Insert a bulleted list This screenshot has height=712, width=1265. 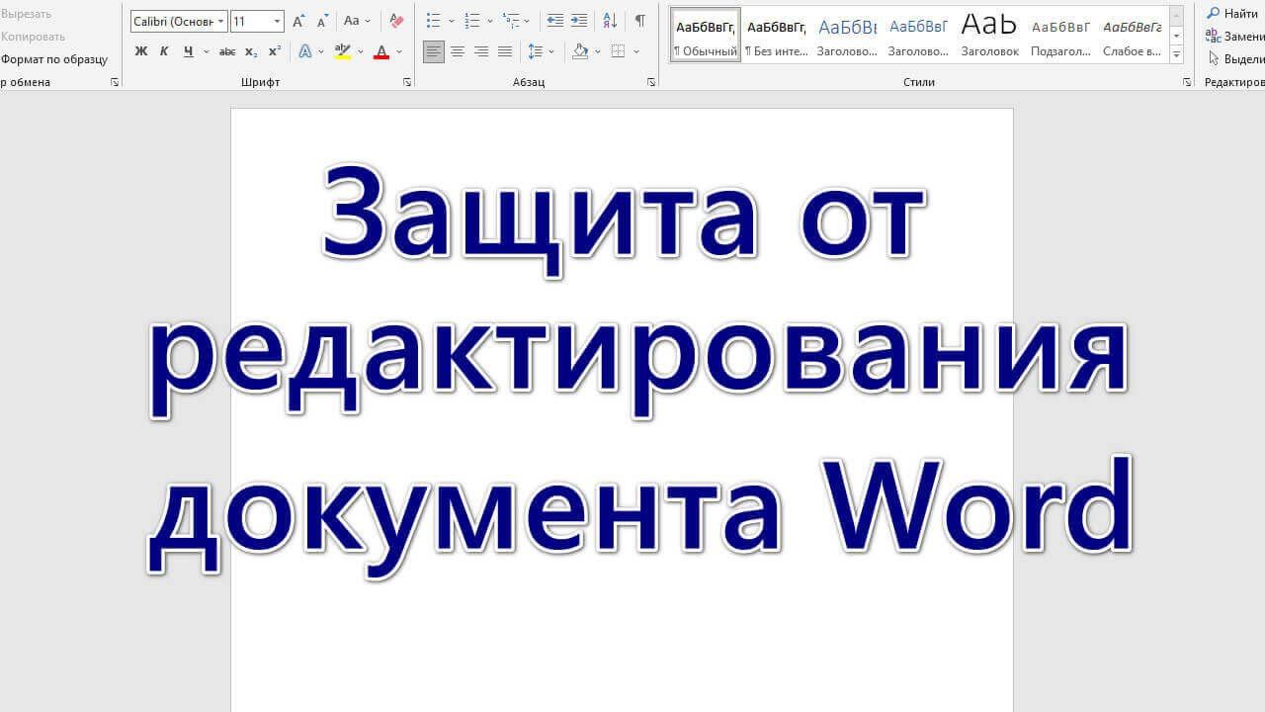tap(433, 21)
